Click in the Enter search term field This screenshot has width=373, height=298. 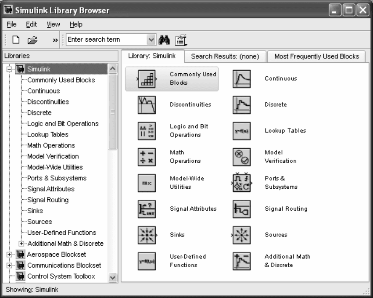[x=107, y=39]
